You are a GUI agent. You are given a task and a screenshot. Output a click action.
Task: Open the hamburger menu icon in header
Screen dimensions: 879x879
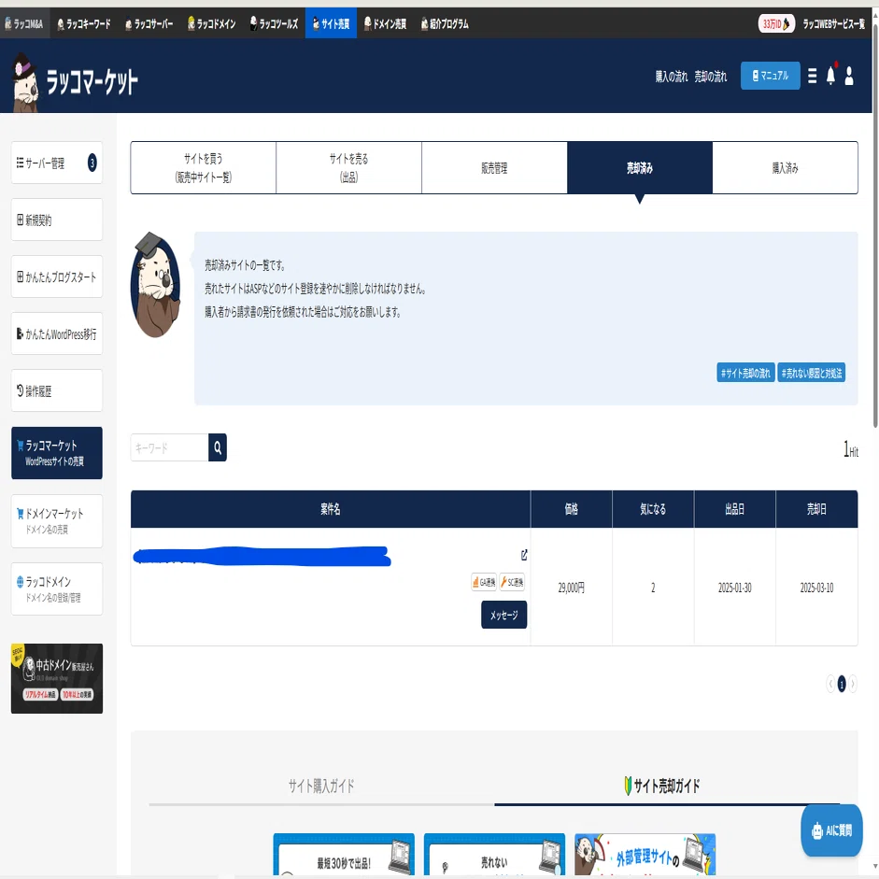click(812, 76)
